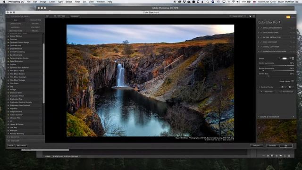Toggle the Pro Contrast filter checkmark
Viewport: 302px width, 170px height.
pyautogui.click(x=261, y=42)
